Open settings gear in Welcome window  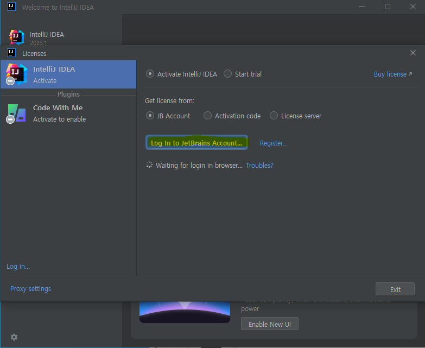14,337
